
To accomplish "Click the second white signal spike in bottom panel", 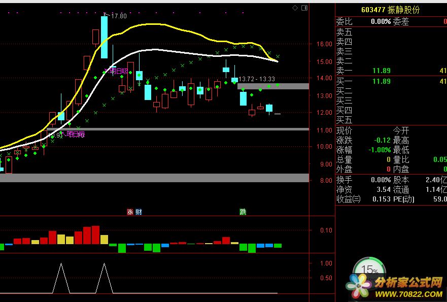I will pyautogui.click(x=104, y=278).
